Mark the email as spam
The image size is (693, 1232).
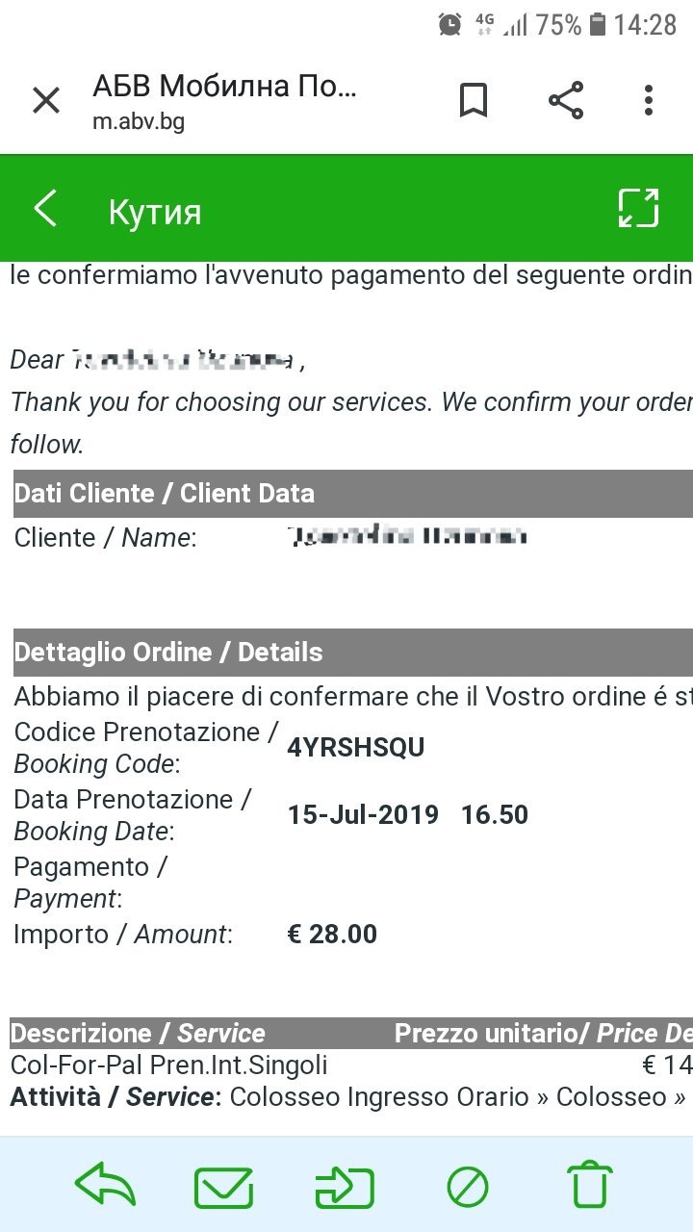(x=468, y=1186)
